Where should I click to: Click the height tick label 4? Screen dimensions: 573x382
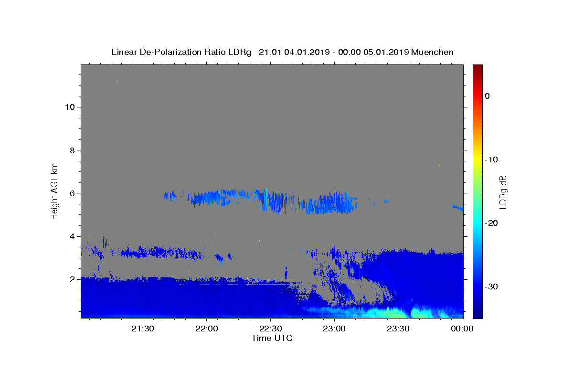[73, 236]
